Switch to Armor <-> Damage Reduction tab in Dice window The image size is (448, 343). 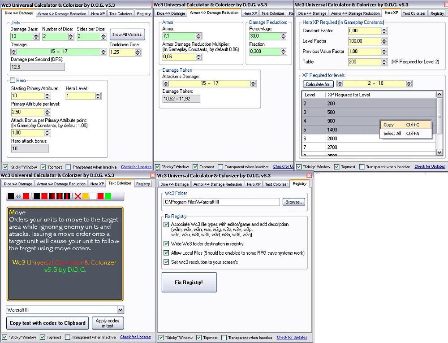tap(62, 14)
